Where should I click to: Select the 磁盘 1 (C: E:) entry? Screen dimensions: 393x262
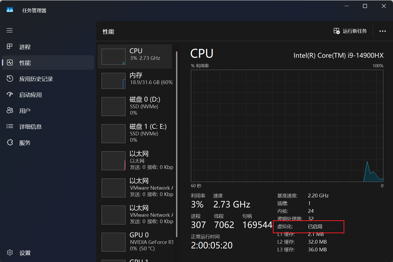click(135, 134)
